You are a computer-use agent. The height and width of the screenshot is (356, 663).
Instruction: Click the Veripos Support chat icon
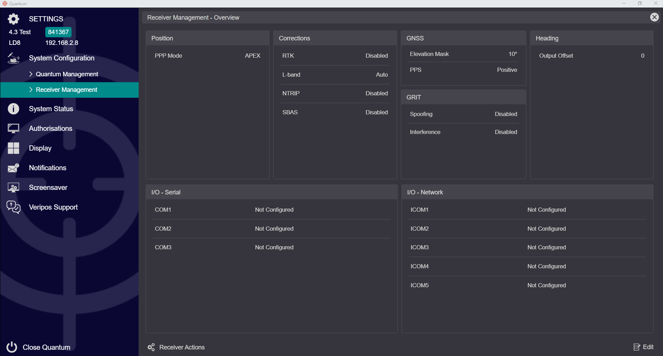[13, 207]
